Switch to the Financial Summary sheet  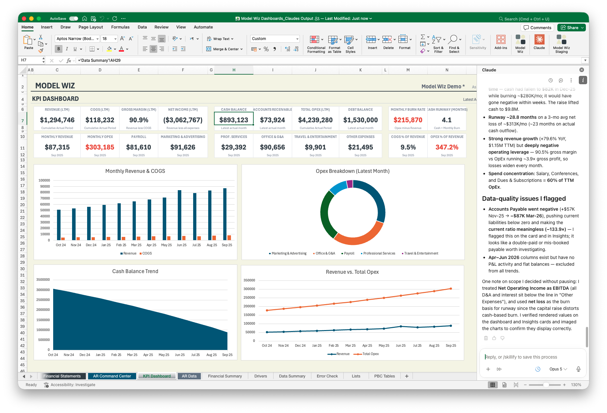(225, 376)
